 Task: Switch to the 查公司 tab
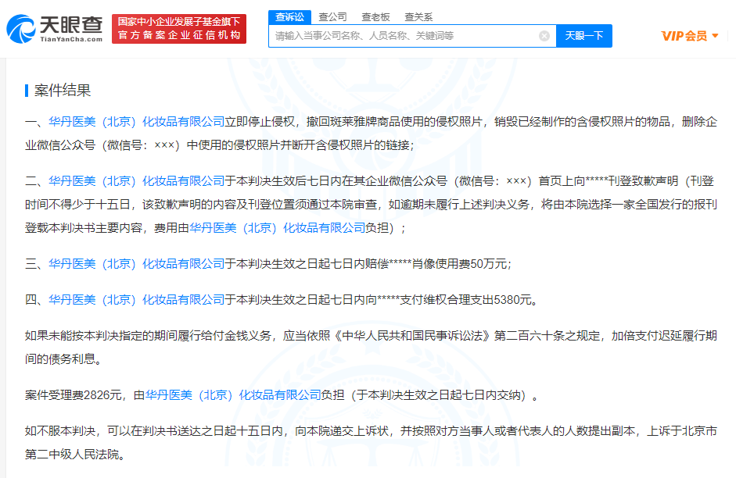click(332, 17)
